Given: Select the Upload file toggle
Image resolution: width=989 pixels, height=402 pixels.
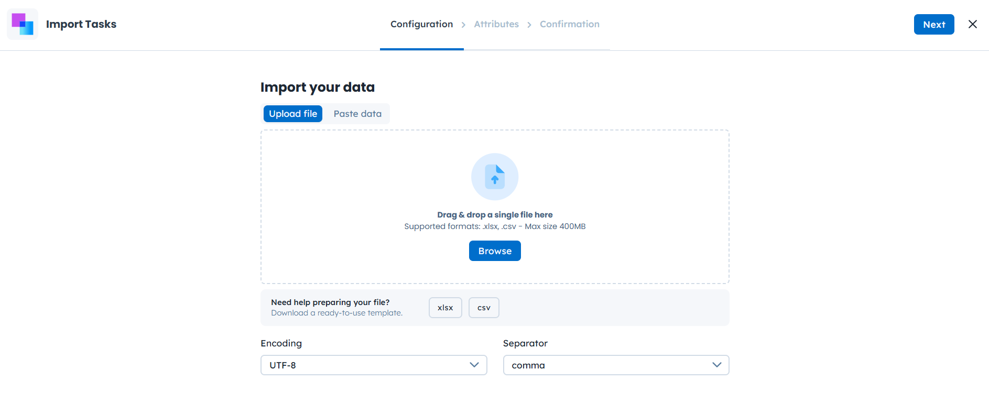Looking at the screenshot, I should (x=293, y=114).
